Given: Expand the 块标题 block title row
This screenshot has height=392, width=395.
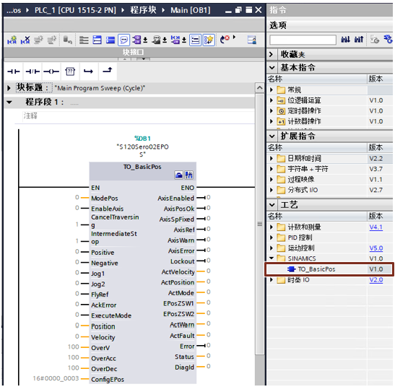Looking at the screenshot, I should click(x=9, y=88).
